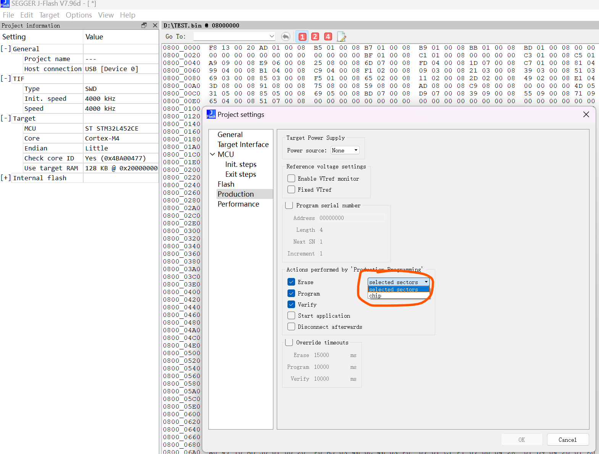Select Target Interface settings page
This screenshot has height=454, width=599.
[243, 144]
